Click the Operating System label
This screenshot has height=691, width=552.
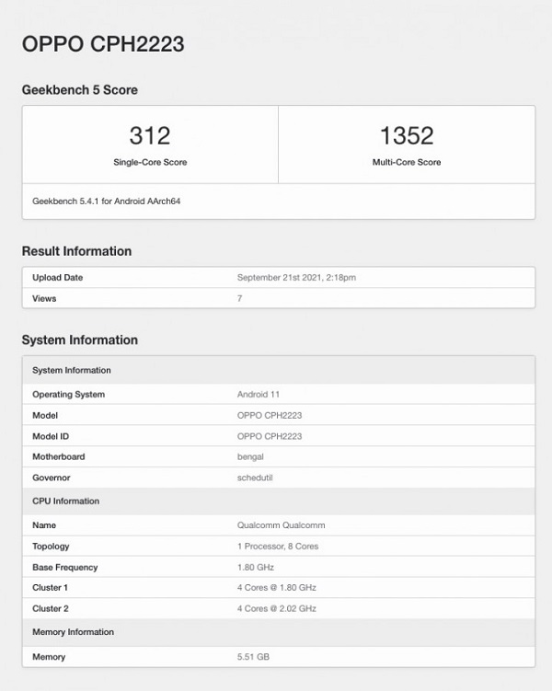click(x=68, y=395)
